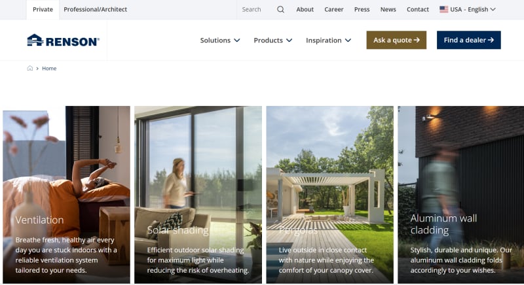Open the Ventilation image card

67,195
